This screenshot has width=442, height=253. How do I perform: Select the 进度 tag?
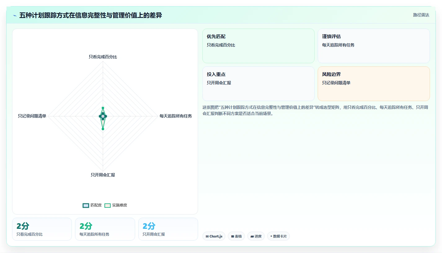(256, 236)
